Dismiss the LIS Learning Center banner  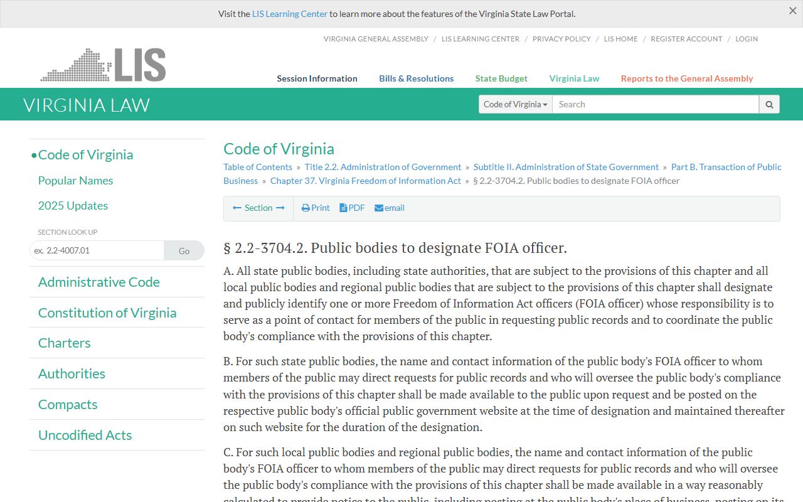click(792, 11)
